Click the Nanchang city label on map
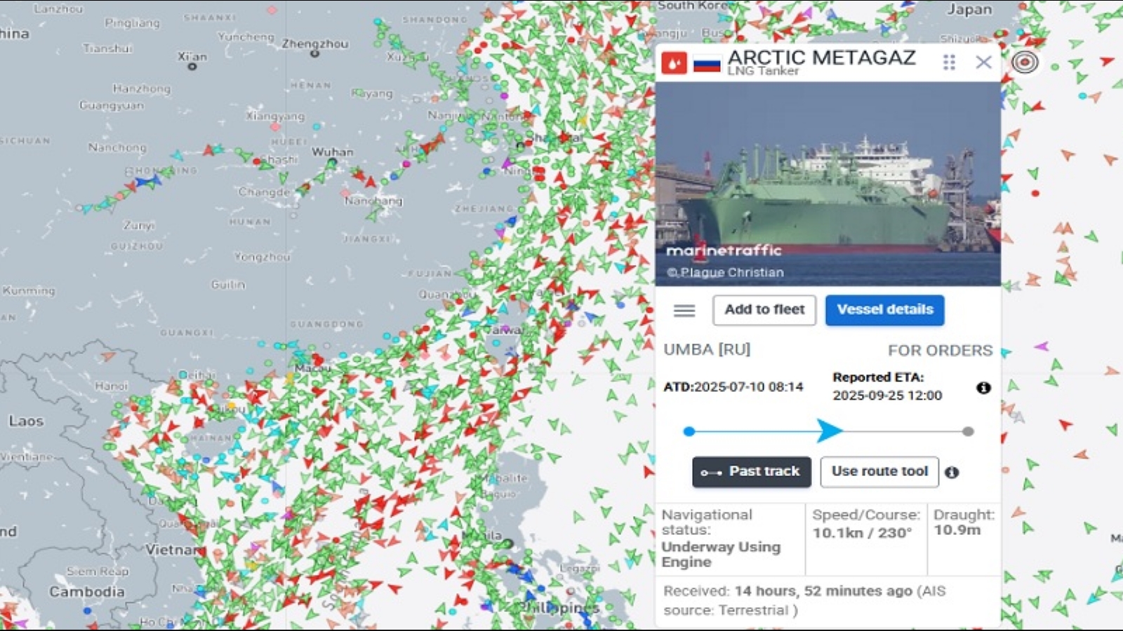1123x631 pixels. click(x=373, y=201)
